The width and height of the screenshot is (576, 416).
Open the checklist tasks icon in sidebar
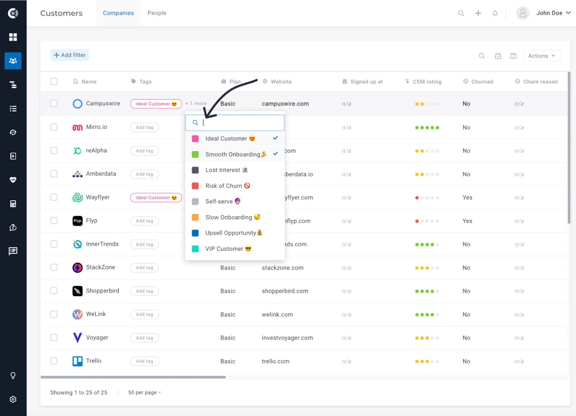coord(13,109)
